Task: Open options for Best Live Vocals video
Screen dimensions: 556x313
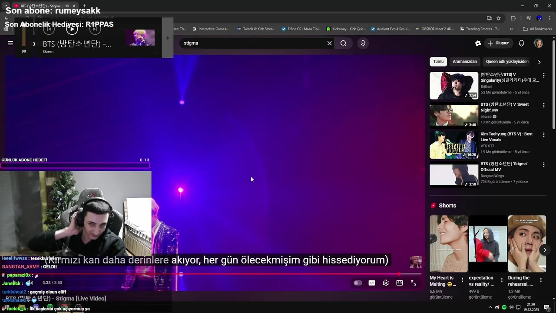Action: point(543,135)
